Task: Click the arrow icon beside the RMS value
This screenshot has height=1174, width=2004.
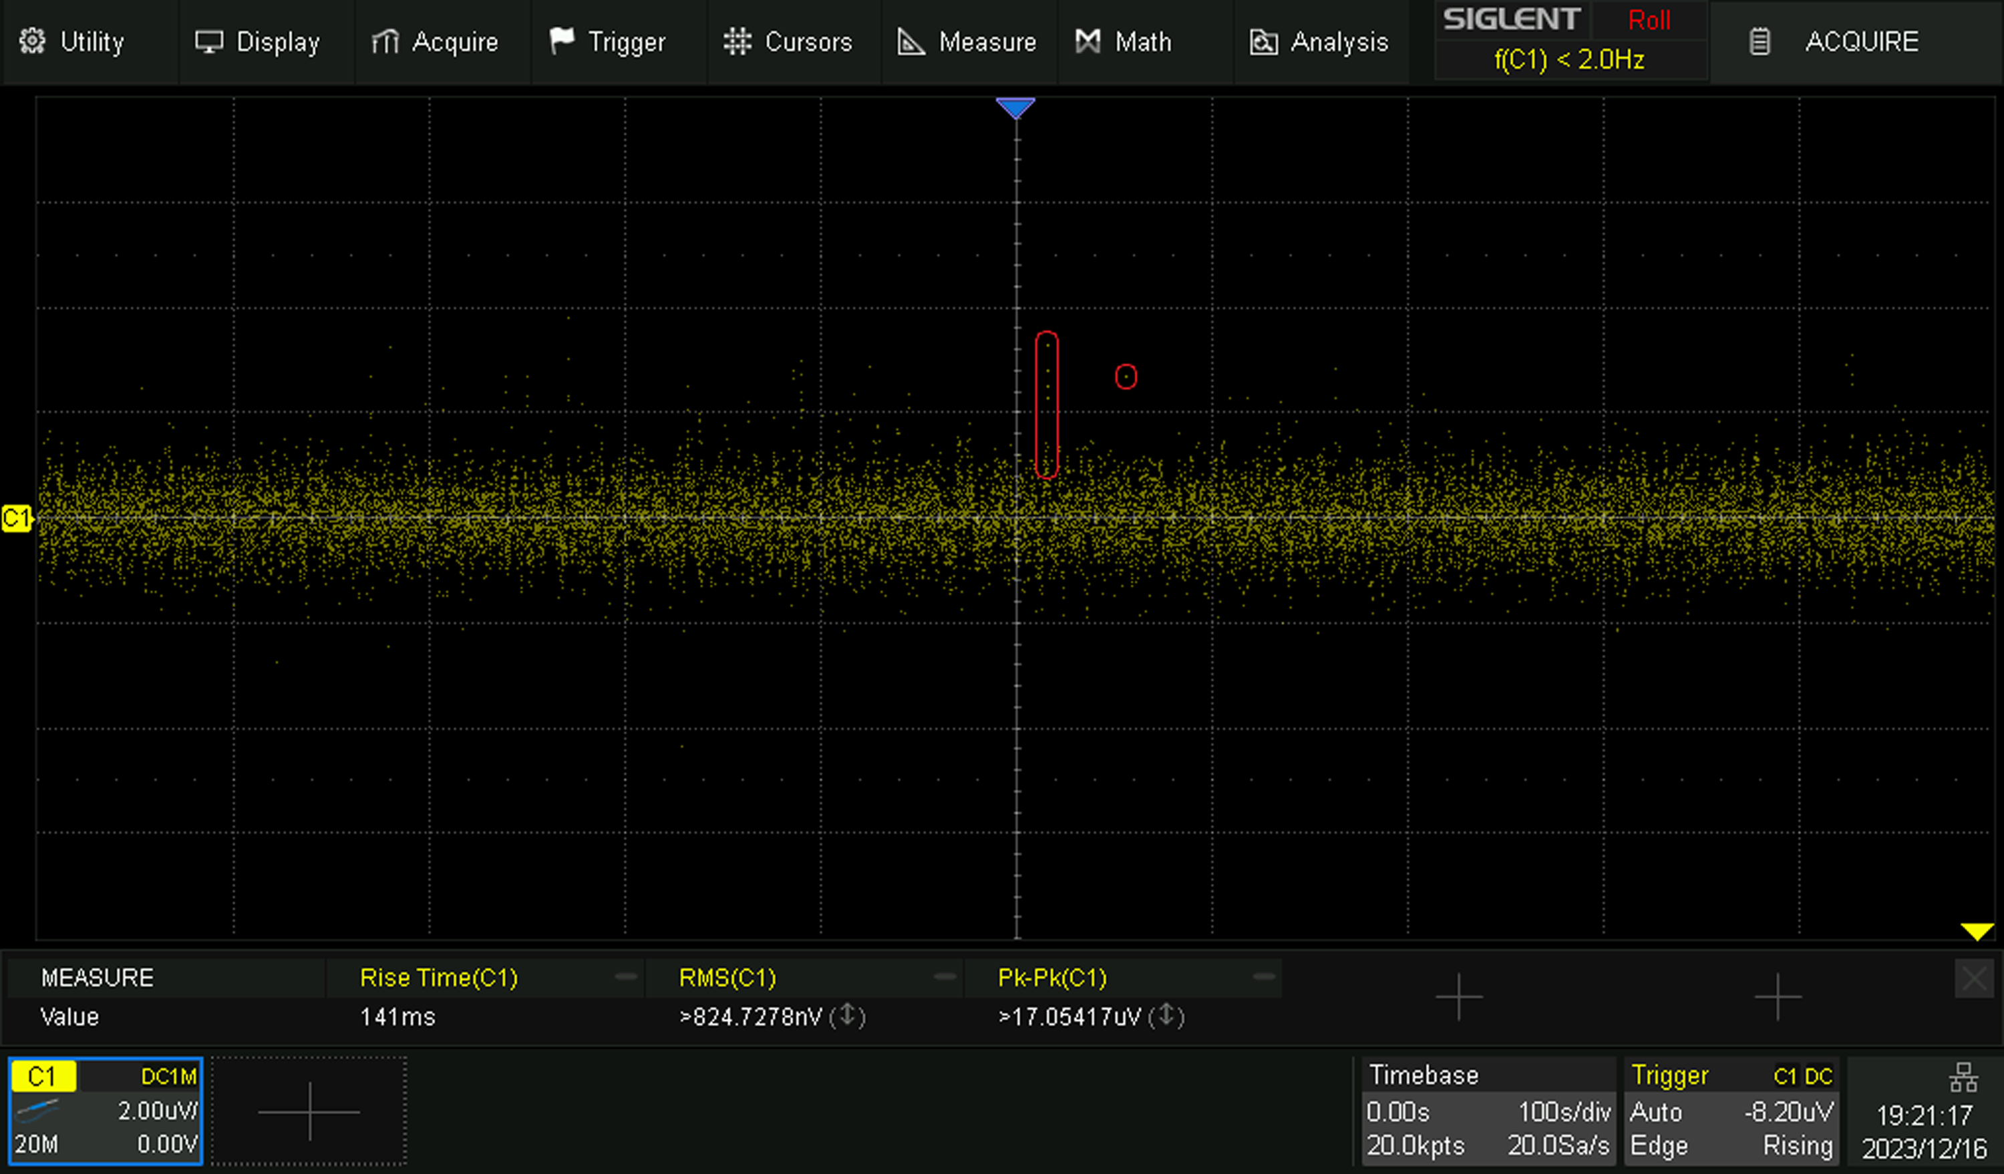Action: click(x=848, y=1016)
